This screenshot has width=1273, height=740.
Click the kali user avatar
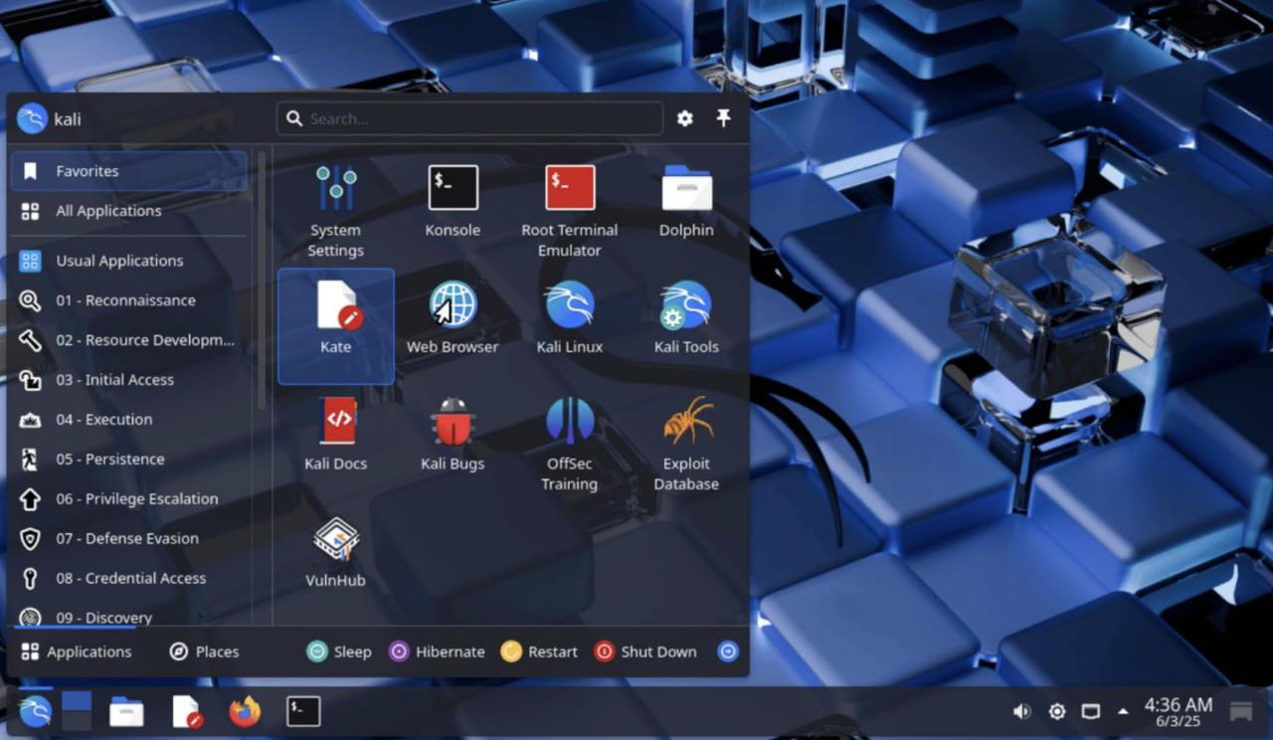(x=32, y=118)
